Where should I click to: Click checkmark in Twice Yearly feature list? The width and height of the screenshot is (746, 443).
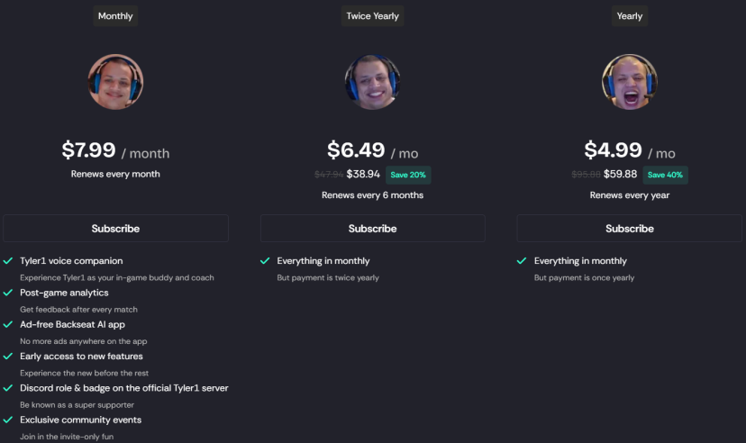pyautogui.click(x=265, y=261)
